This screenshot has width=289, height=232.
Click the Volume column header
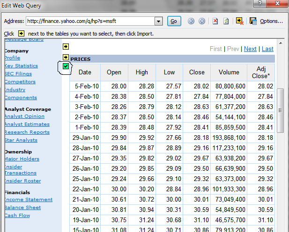click(x=229, y=72)
